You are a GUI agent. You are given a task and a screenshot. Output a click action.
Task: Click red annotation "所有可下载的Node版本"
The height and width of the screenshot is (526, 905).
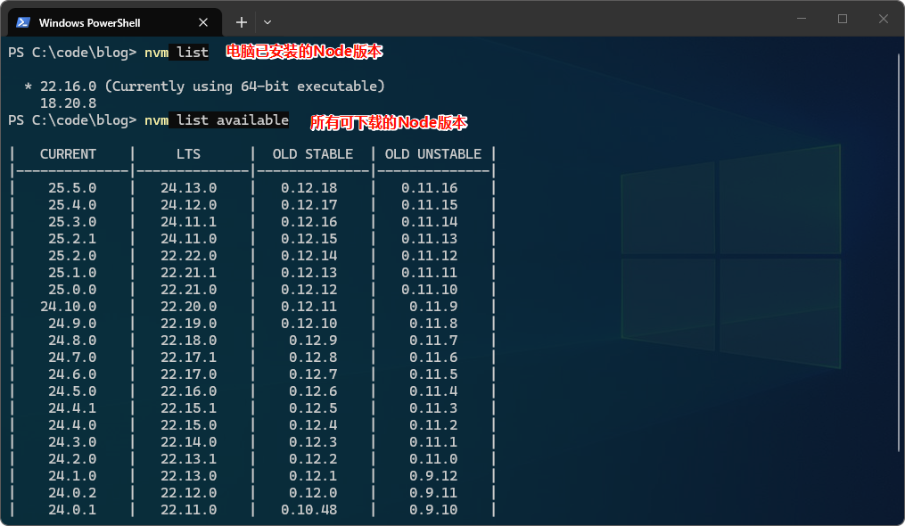(x=388, y=122)
